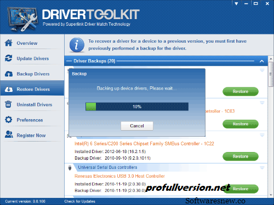Expand Universal Serial Bus controllers arrow
Image resolution: width=274 pixels, height=205 pixels.
point(262,168)
